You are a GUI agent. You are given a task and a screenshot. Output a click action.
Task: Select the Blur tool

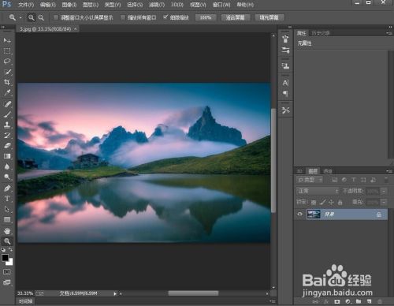(7, 166)
